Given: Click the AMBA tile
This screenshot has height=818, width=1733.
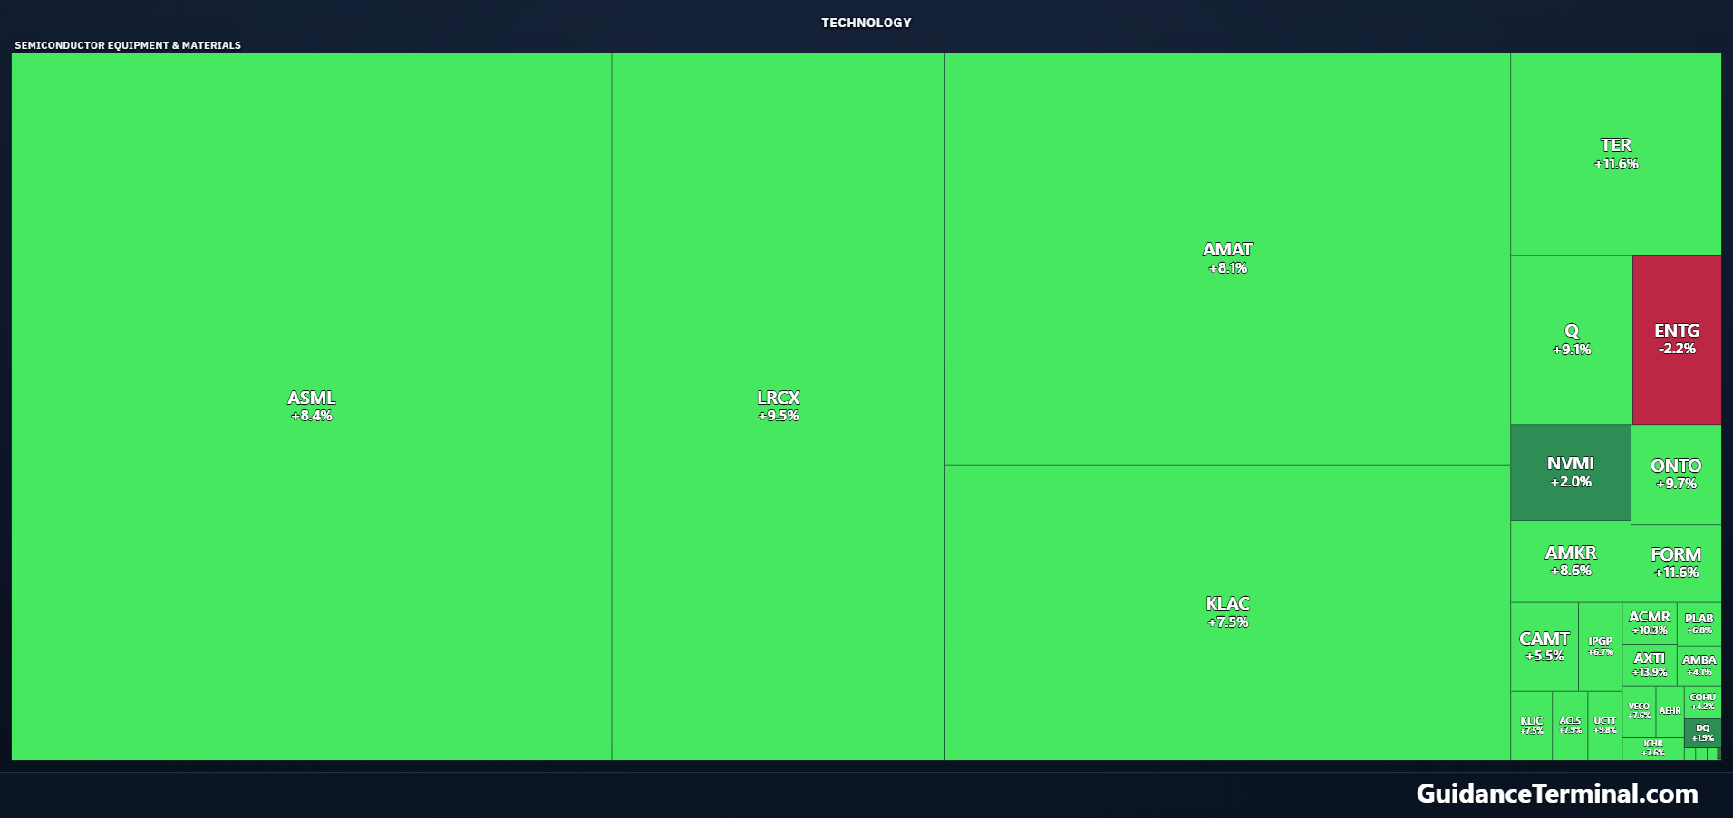Looking at the screenshot, I should (x=1699, y=665).
